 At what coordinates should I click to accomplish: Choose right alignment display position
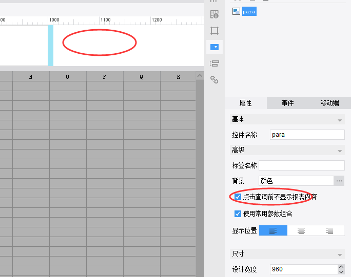[x=329, y=230]
